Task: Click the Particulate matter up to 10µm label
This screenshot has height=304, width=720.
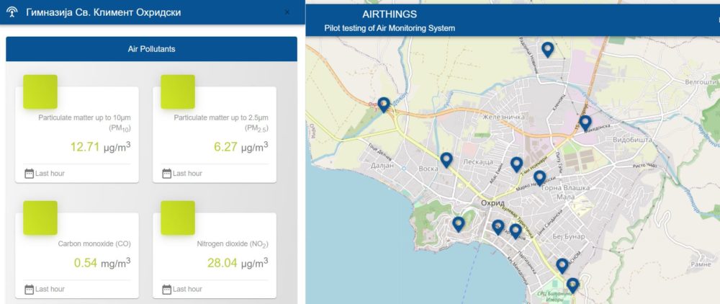Action: tap(84, 122)
